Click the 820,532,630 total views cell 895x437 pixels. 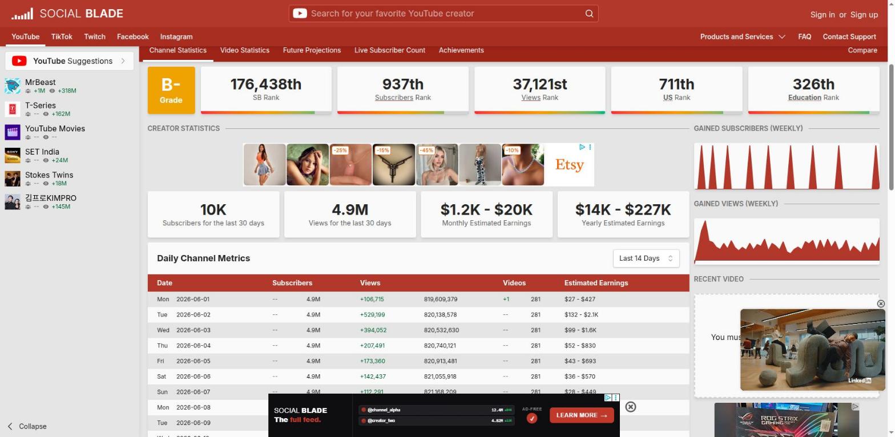441,330
